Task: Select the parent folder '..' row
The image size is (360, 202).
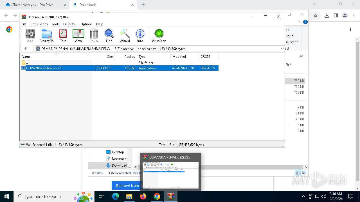Action: 119,63
